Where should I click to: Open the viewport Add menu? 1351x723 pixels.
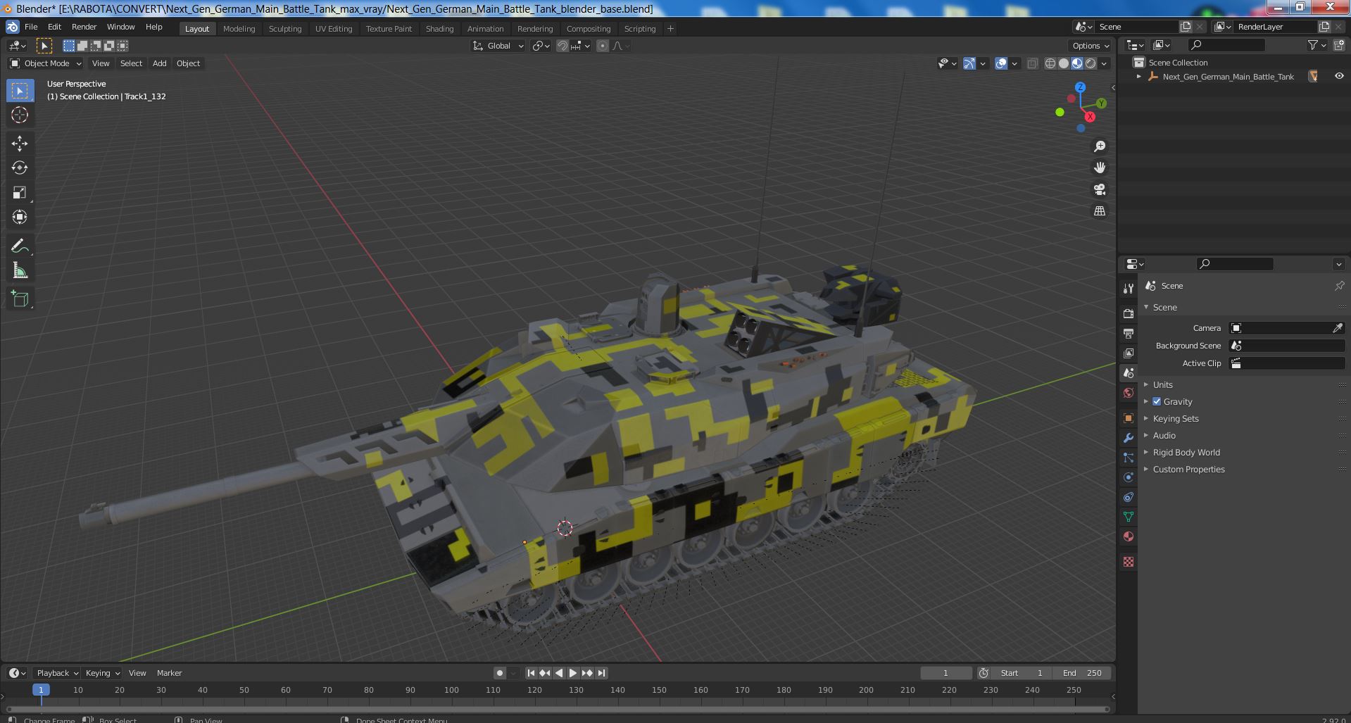coord(160,63)
